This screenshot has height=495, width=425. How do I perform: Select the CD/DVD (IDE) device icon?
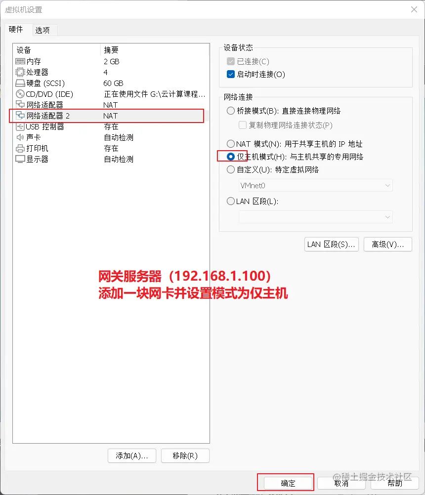[x=20, y=94]
